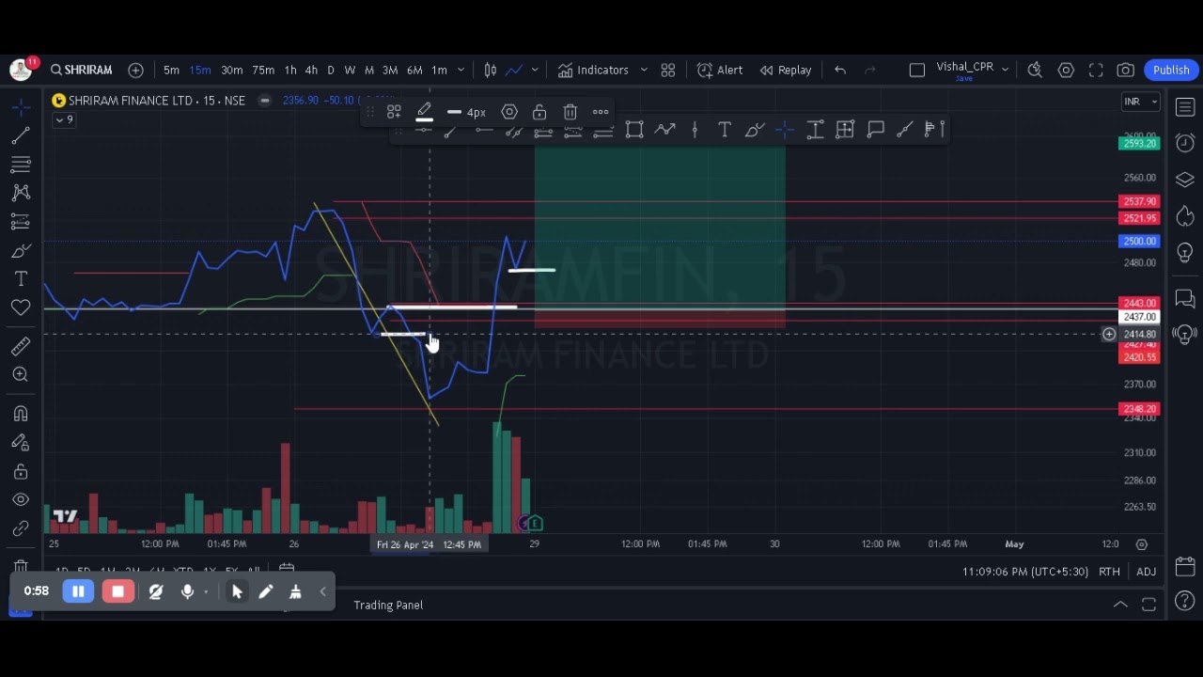Screen dimensions: 1203x677
Task: Switch to daily D timeframe
Action: coord(330,70)
